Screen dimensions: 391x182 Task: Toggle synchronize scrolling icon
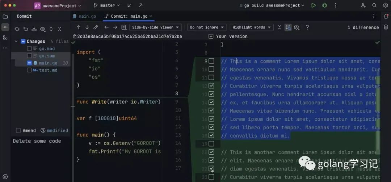[x=288, y=27]
